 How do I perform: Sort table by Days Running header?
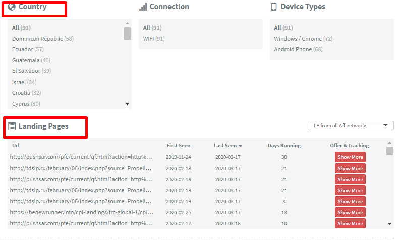(x=284, y=146)
